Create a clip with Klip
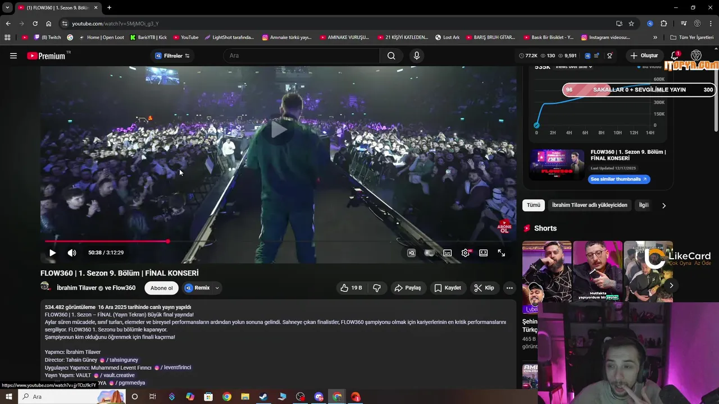The height and width of the screenshot is (404, 719). point(484,288)
